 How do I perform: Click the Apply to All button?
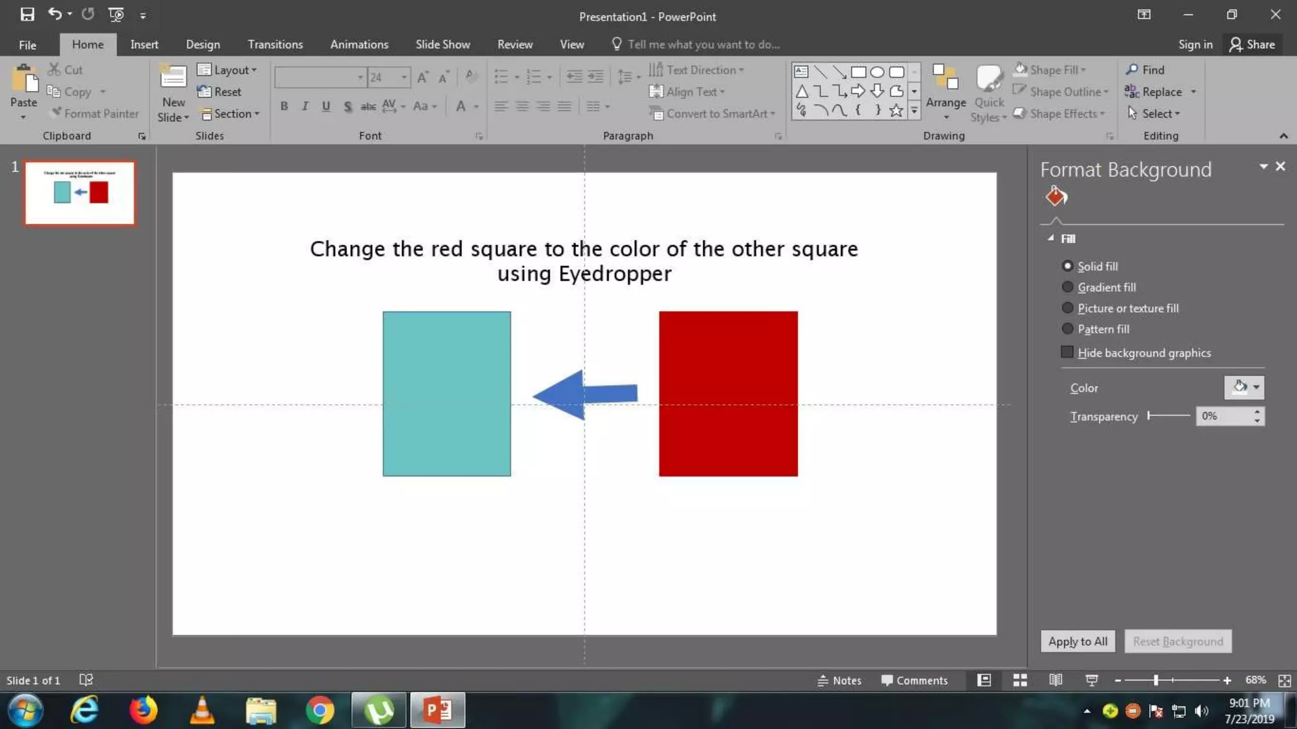(1077, 641)
